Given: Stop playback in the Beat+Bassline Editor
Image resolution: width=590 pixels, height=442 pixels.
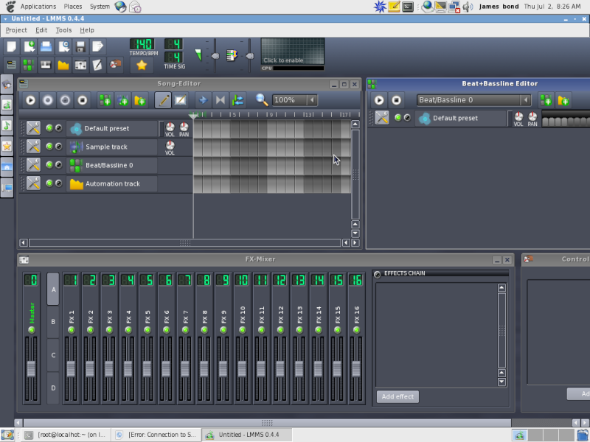Looking at the screenshot, I should pyautogui.click(x=396, y=100).
